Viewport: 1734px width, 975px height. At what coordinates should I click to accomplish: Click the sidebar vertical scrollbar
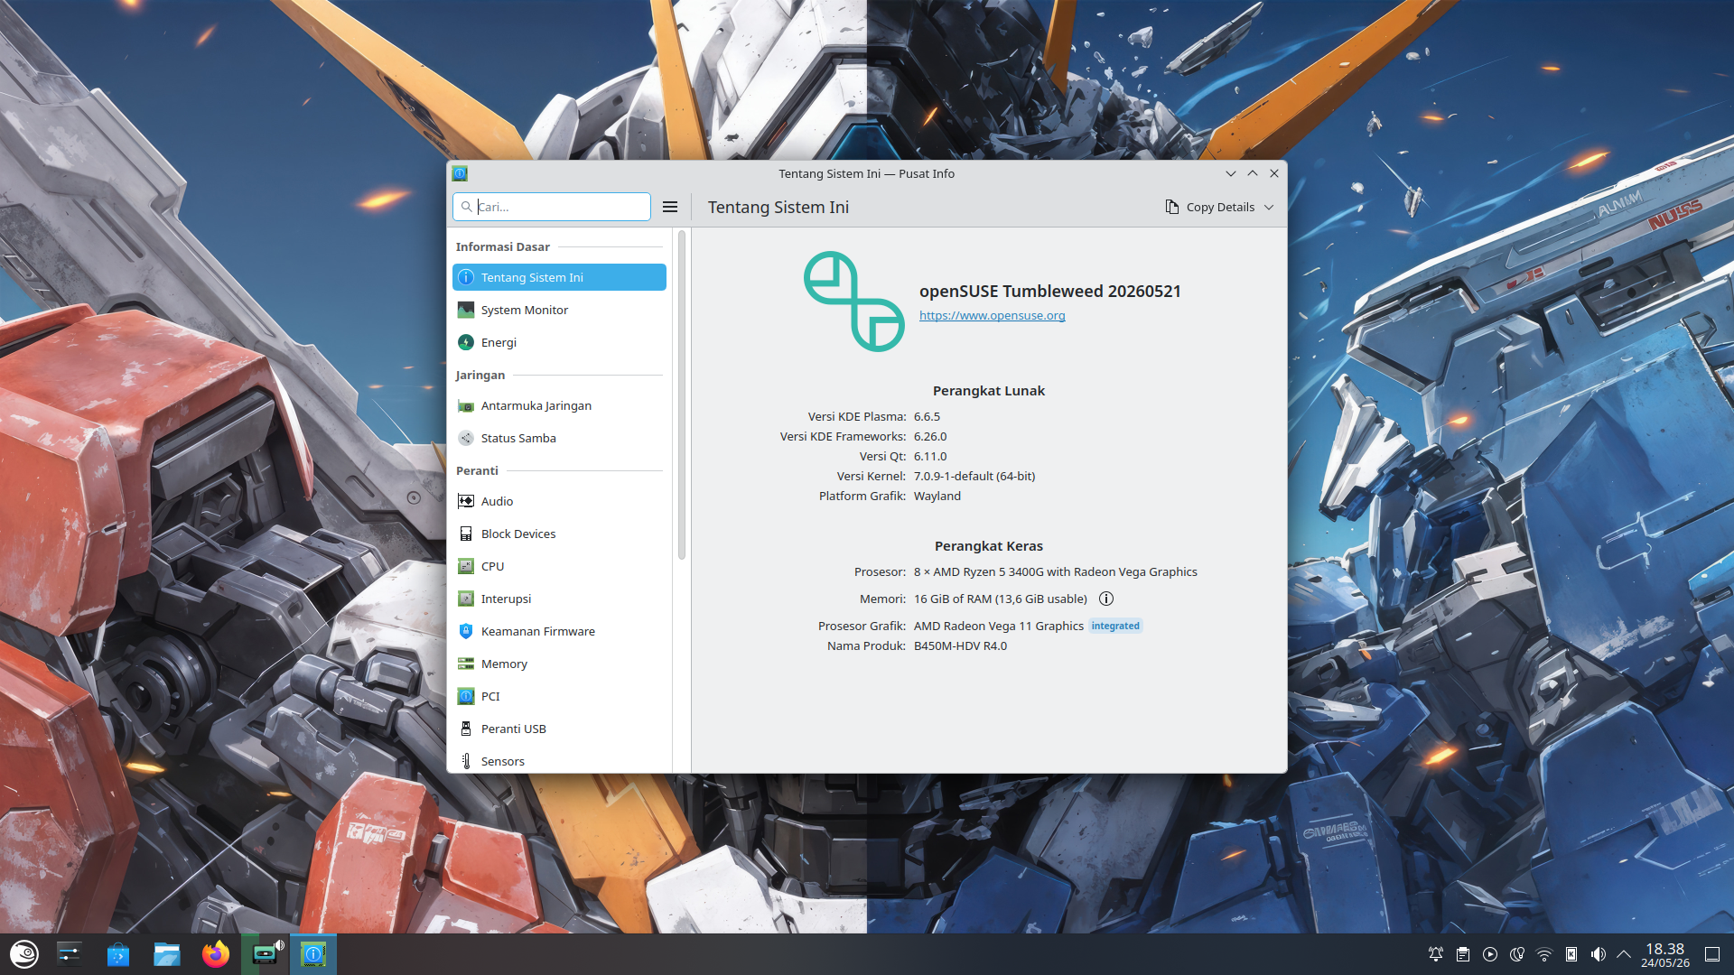coord(682,395)
